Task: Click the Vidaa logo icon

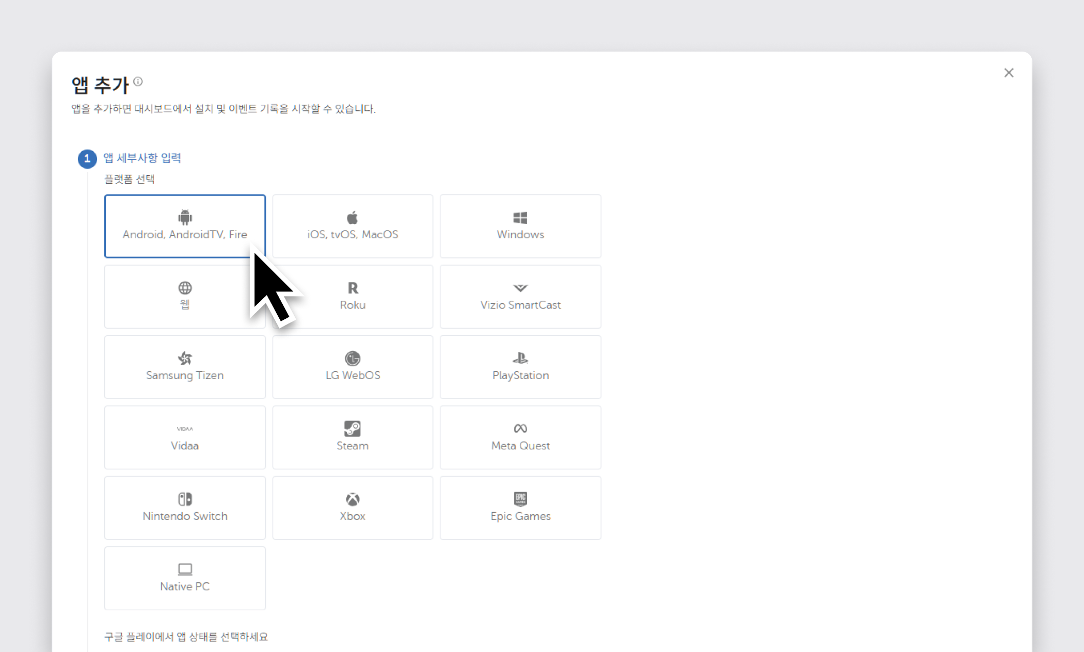Action: point(185,429)
